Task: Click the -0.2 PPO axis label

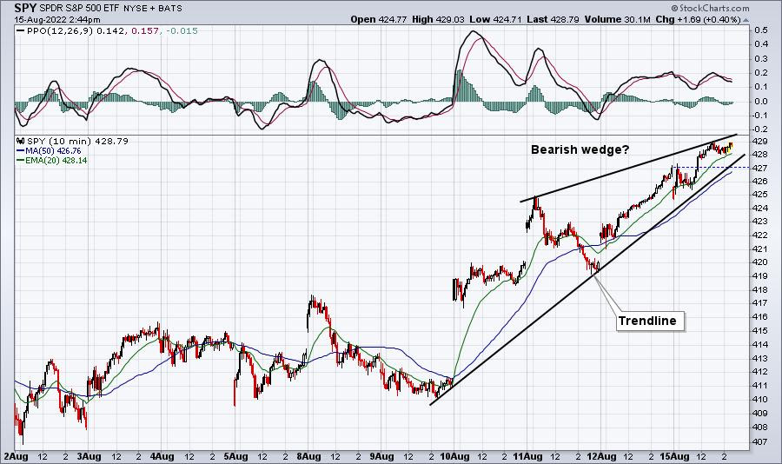Action: (760, 129)
